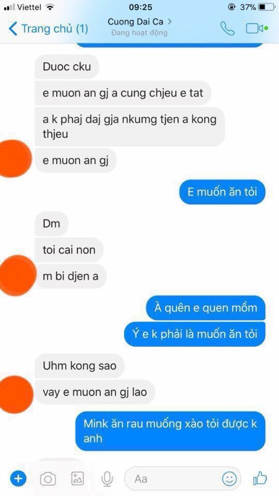Start a video call using camera icon
Image resolution: width=279 pixels, height=496 pixels.
click(x=257, y=29)
